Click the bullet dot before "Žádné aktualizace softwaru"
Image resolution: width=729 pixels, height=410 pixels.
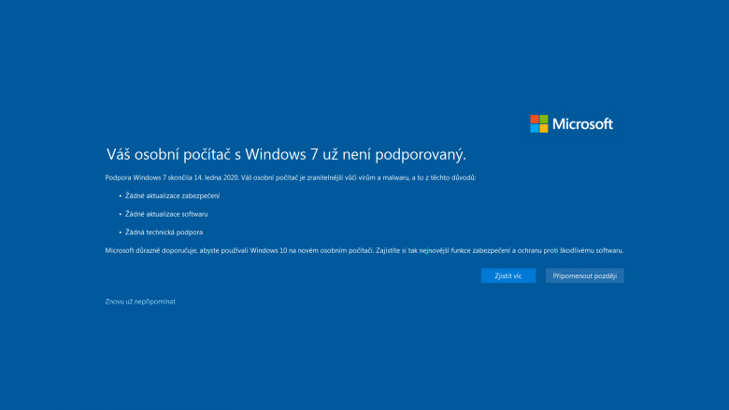pyautogui.click(x=121, y=214)
